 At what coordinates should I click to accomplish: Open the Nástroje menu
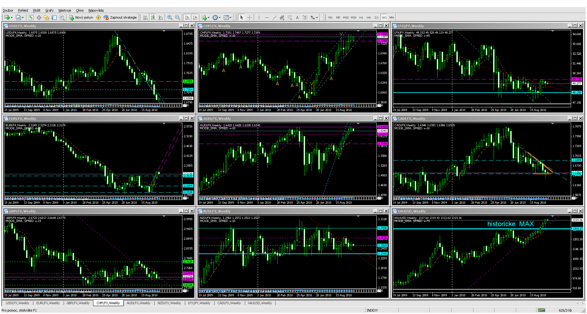point(65,10)
